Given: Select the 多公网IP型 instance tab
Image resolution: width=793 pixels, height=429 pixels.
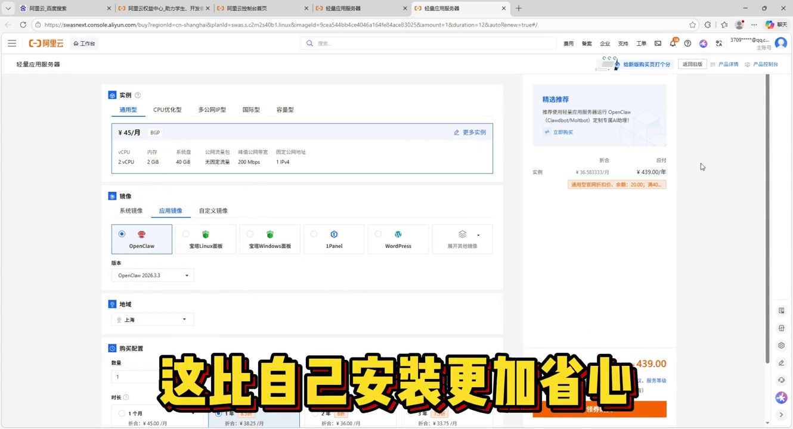Looking at the screenshot, I should click(x=212, y=110).
